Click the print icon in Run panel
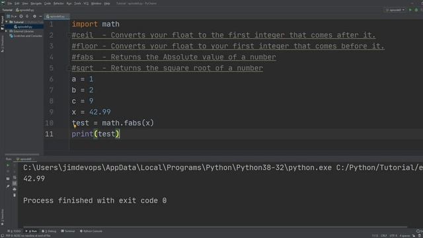 (x=15, y=190)
